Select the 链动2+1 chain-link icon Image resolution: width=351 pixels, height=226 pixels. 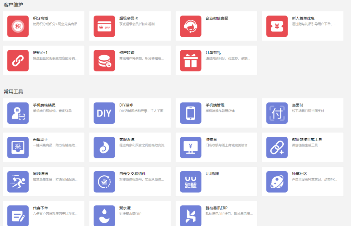(18, 60)
